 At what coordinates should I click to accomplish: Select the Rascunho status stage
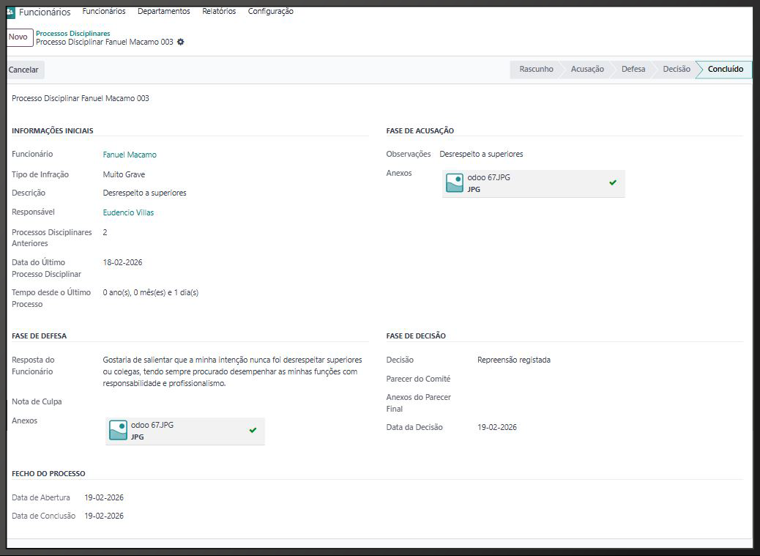coord(536,70)
